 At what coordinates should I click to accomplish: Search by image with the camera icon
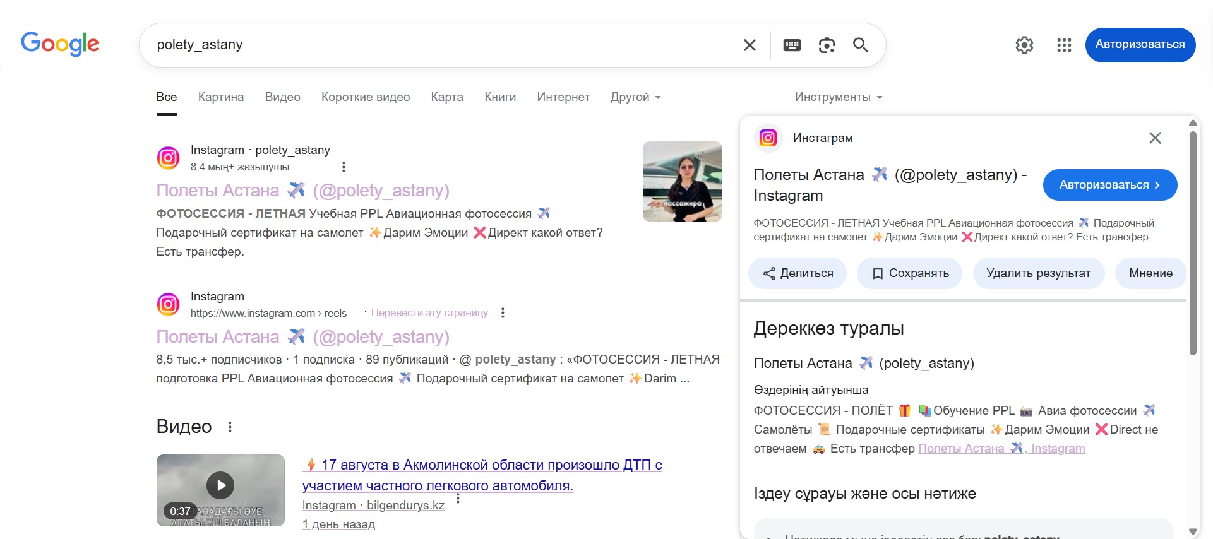tap(827, 45)
